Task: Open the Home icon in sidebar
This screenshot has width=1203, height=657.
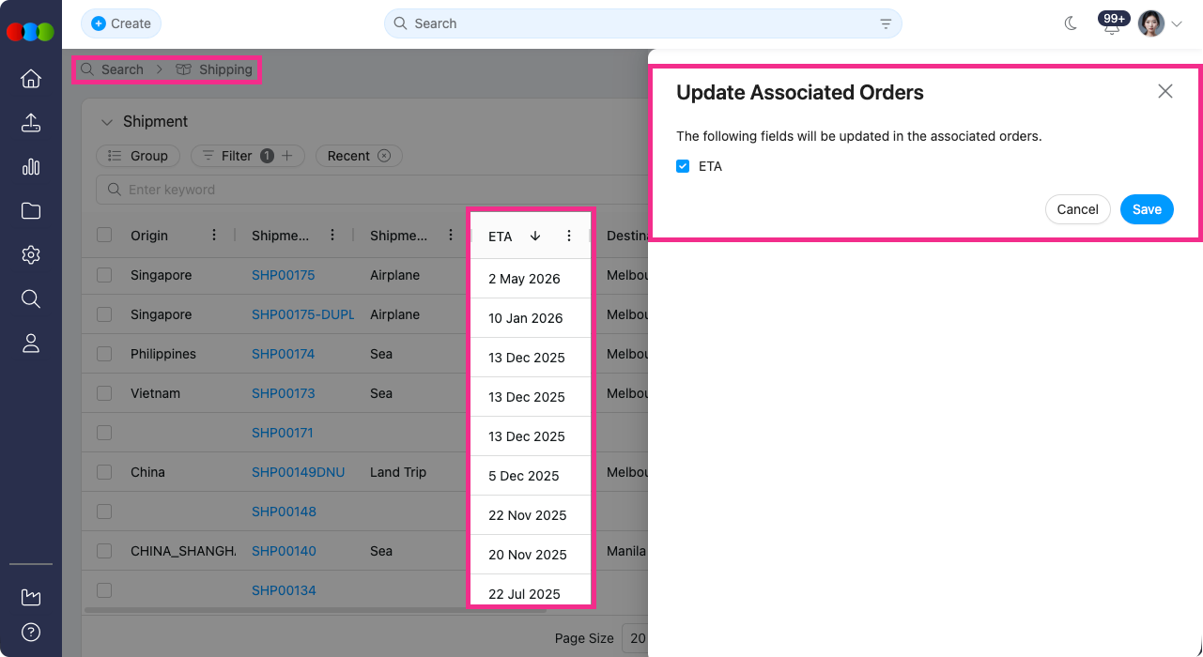Action: (31, 79)
